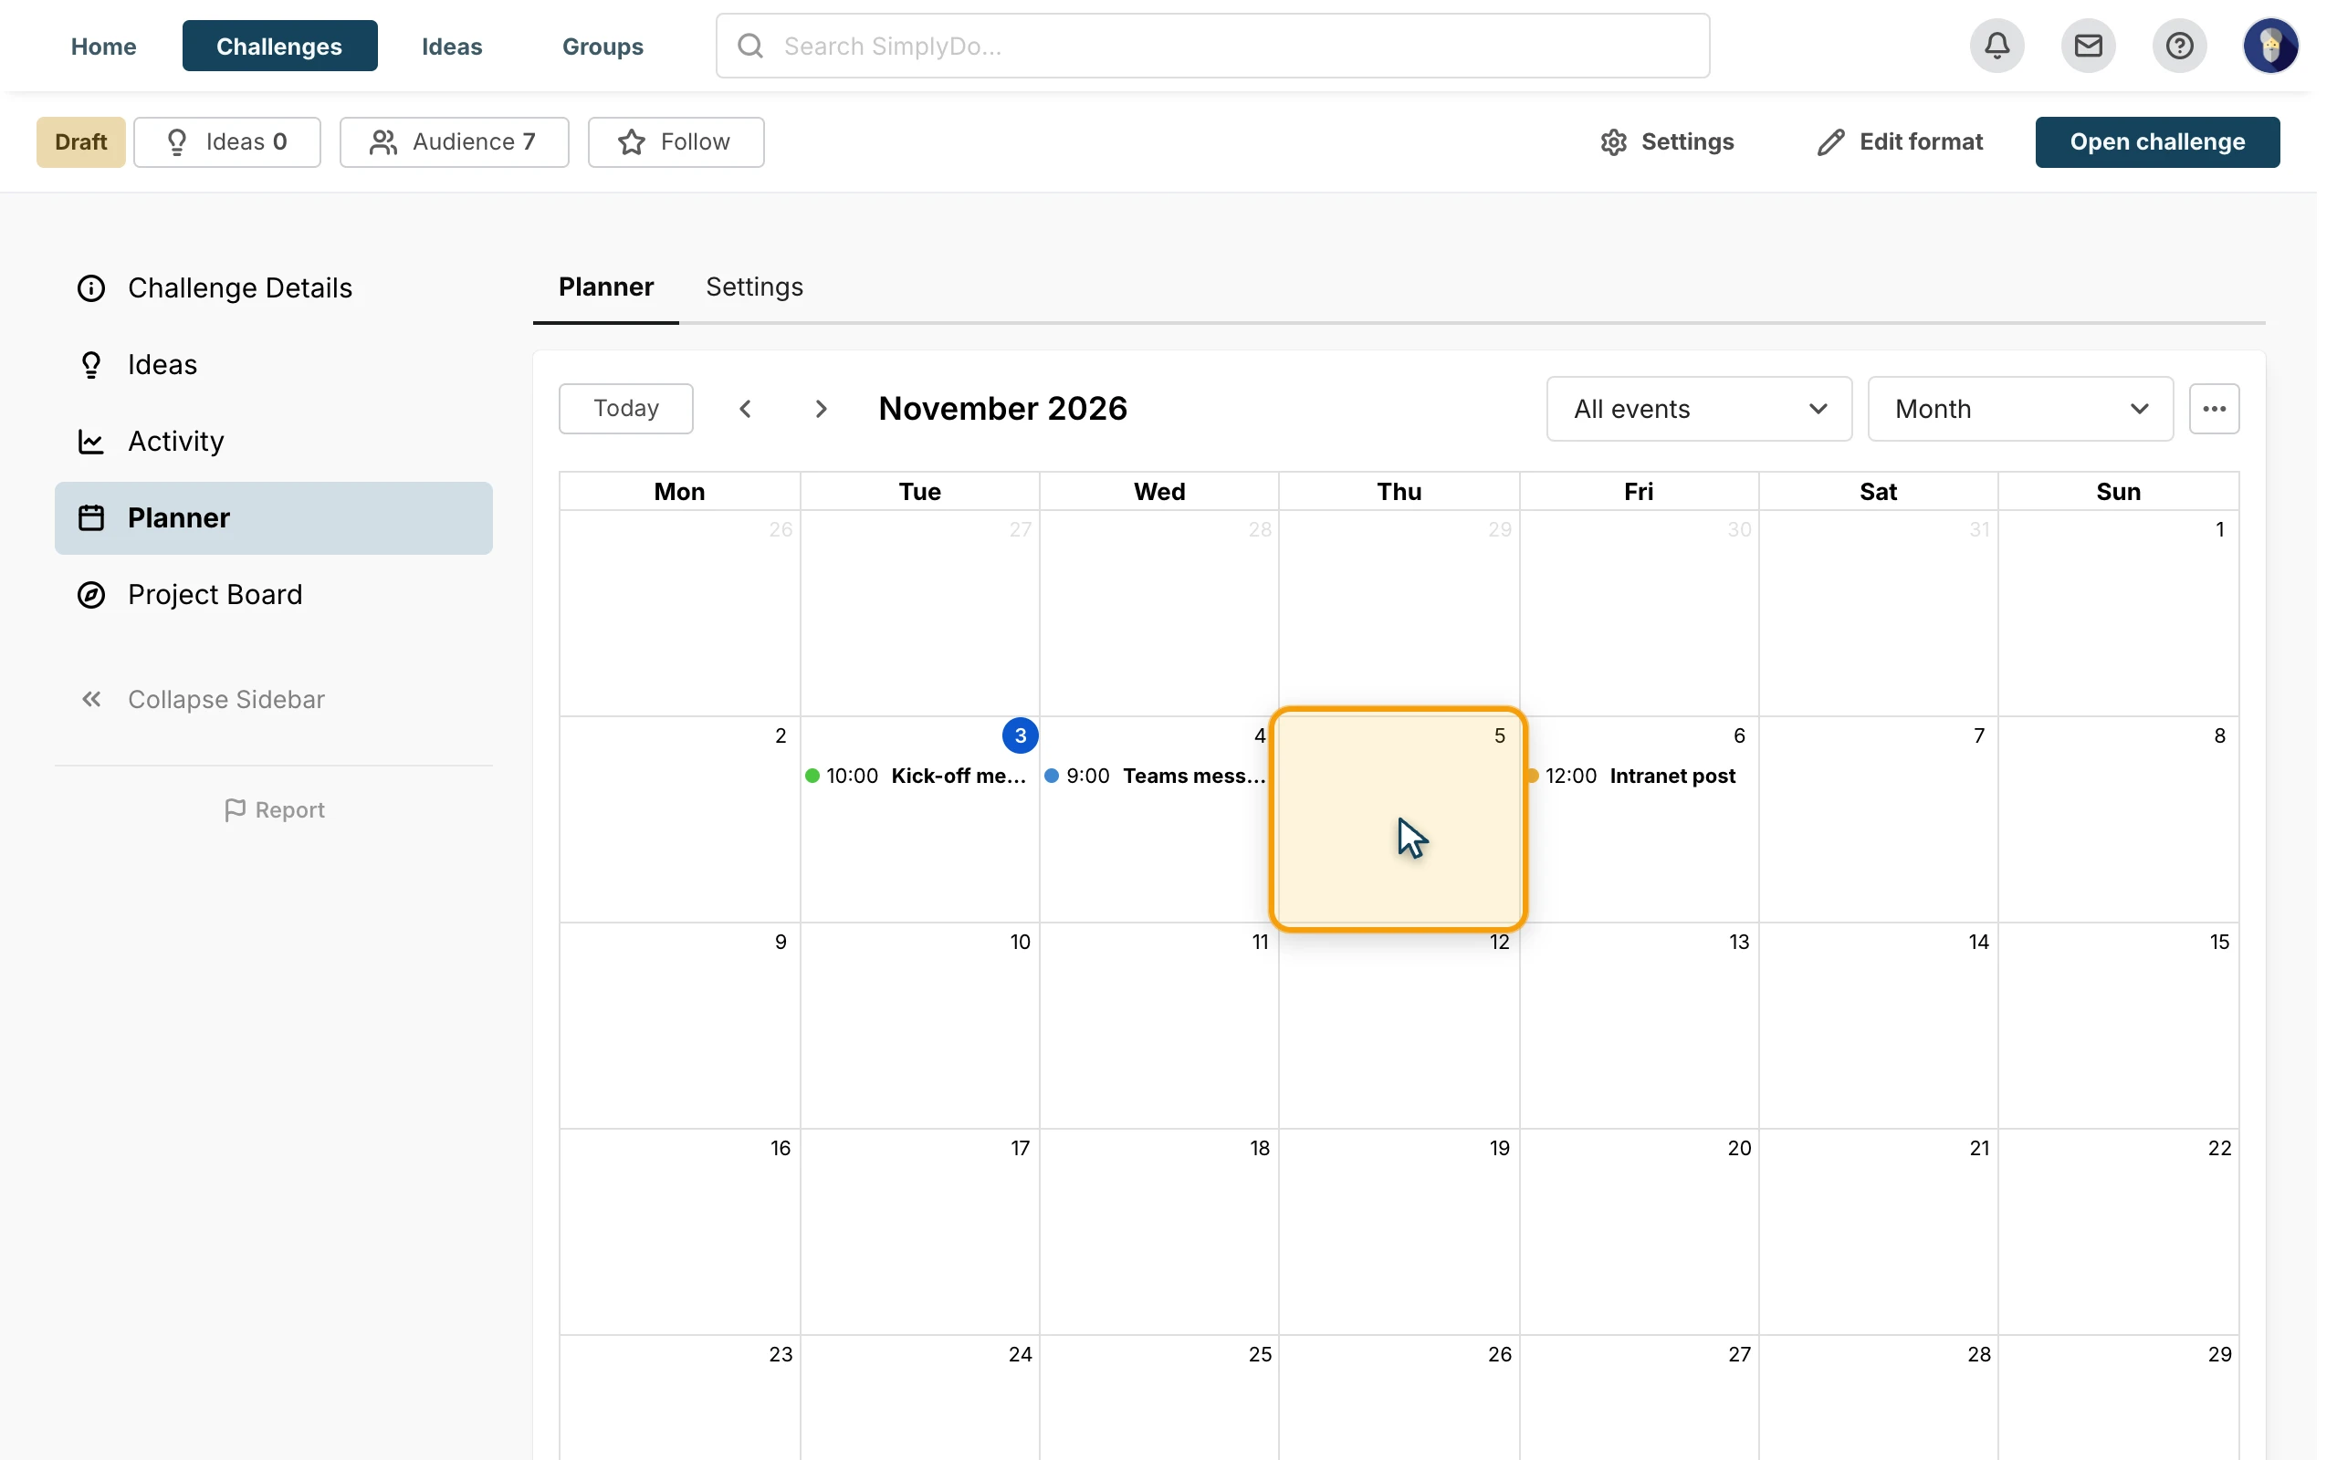The width and height of the screenshot is (2337, 1460).
Task: Click Edit format
Action: [x=1900, y=142]
